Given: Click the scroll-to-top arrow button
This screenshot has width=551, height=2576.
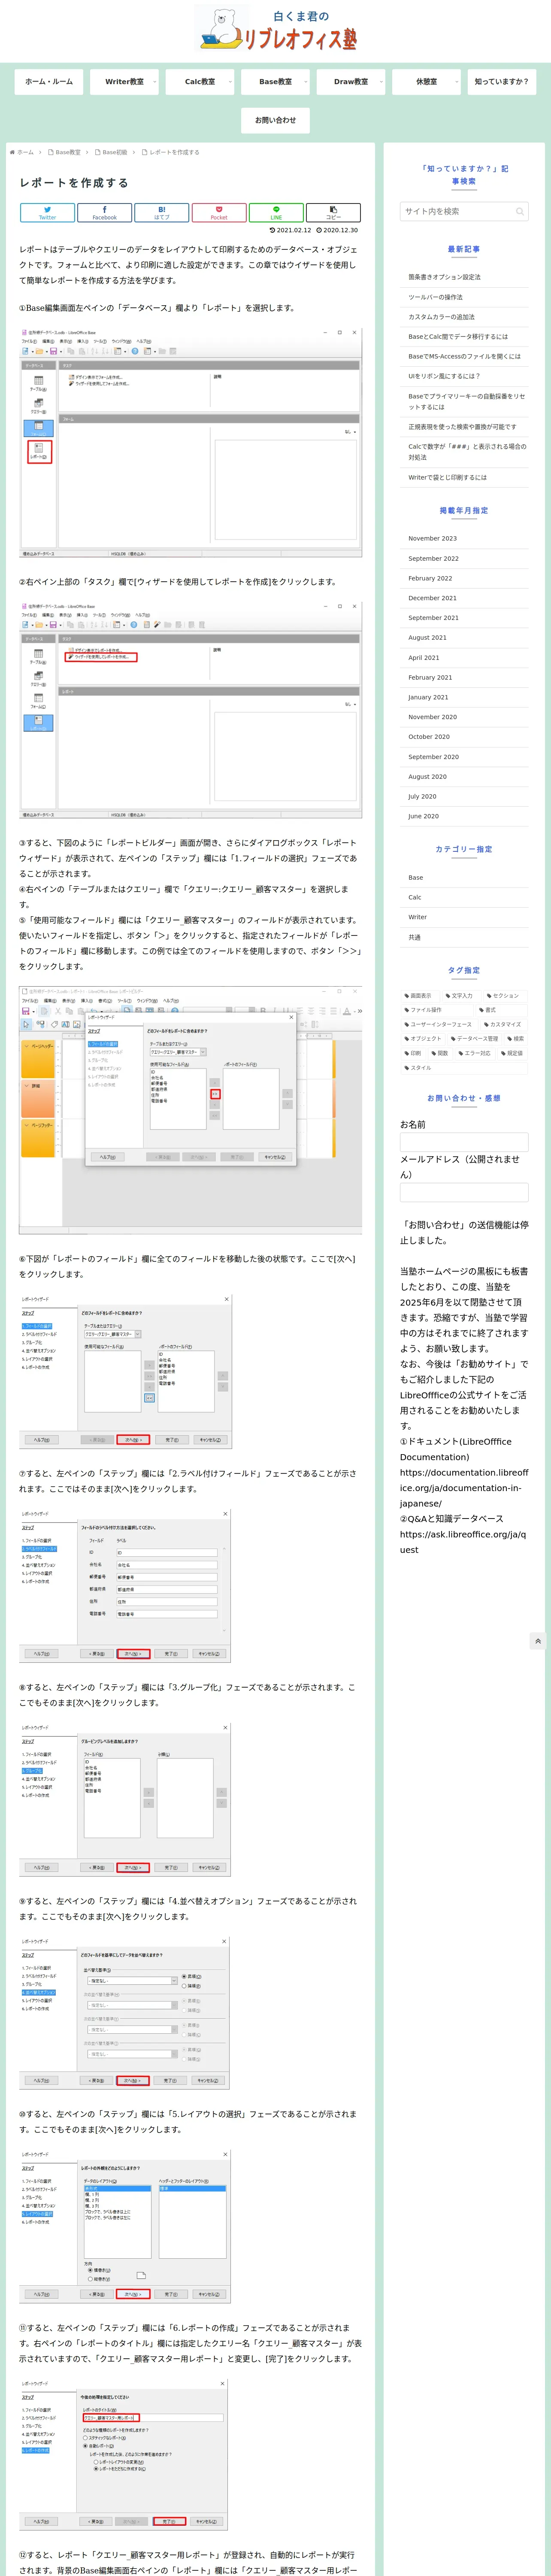Looking at the screenshot, I should 538,1641.
